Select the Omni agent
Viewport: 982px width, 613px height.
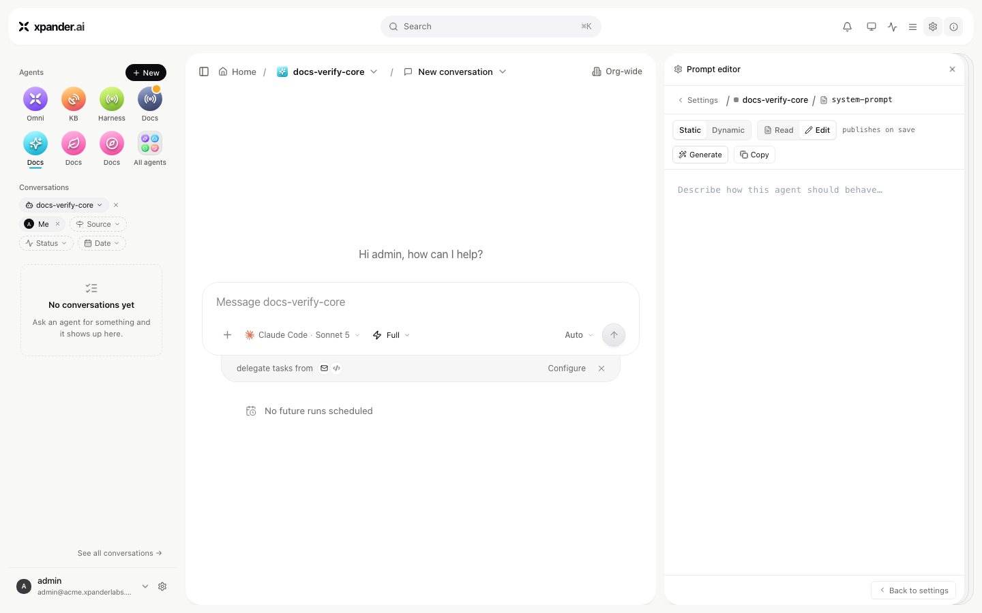[x=35, y=104]
